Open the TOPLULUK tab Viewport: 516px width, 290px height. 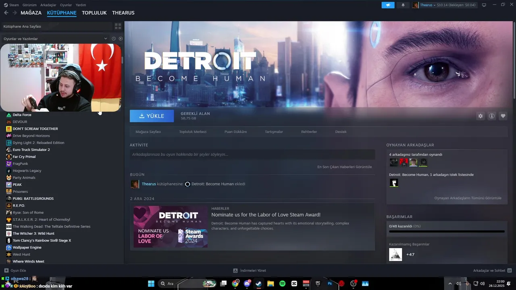(x=94, y=13)
